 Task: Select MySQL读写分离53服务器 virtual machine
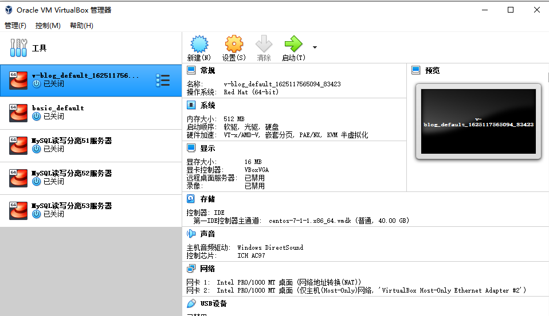coord(91,210)
